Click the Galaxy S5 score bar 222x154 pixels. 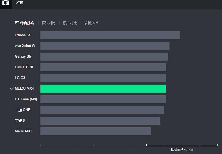(x=104, y=57)
